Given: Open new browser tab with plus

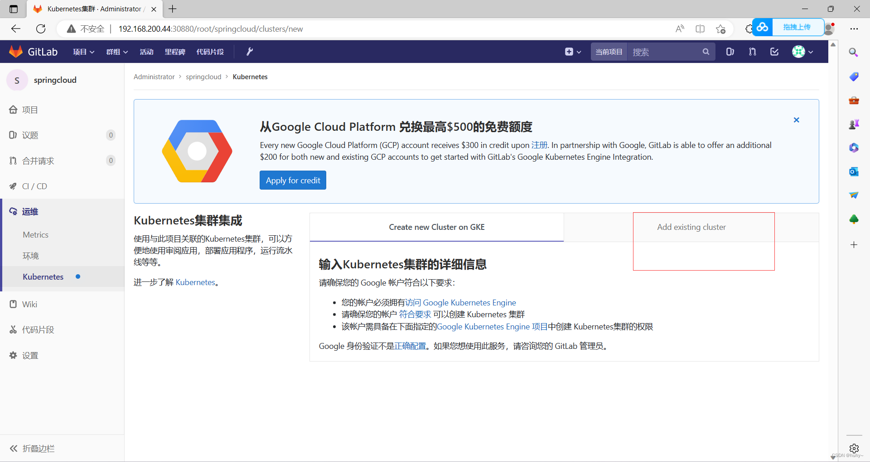Looking at the screenshot, I should click(x=173, y=9).
